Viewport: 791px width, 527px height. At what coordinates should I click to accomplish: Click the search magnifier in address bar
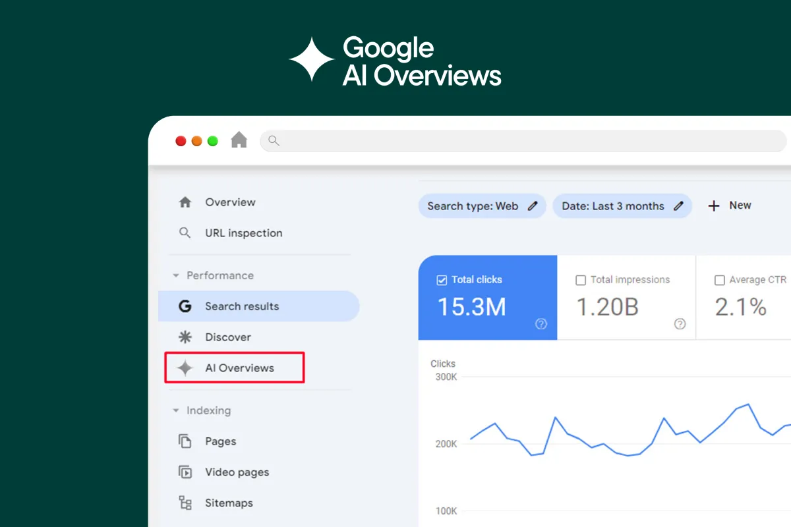coord(274,140)
